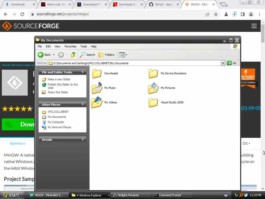Select the Visual Studio 2008 folder
This screenshot has width=265, height=199.
166,102
